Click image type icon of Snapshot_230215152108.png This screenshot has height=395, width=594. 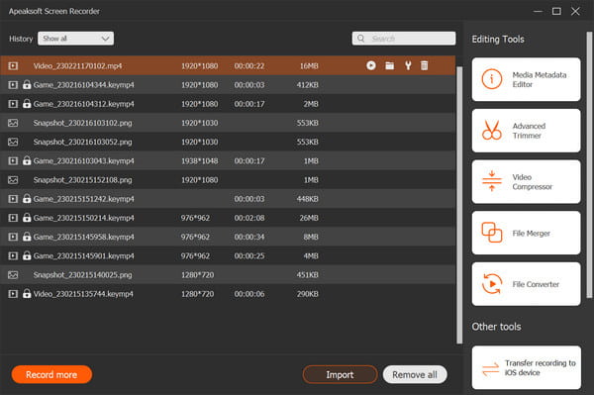point(13,180)
